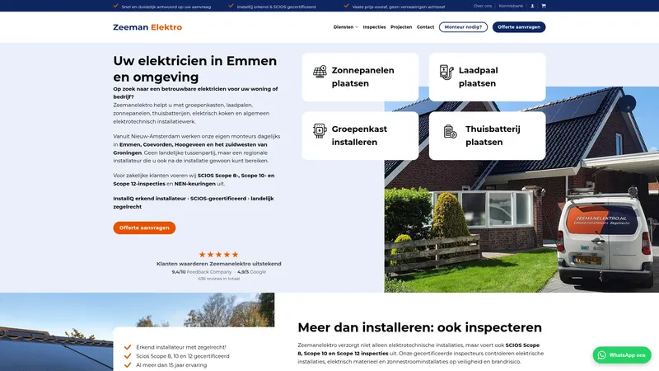Click the Zeeman Elektro logo
This screenshot has height=371, width=659.
(147, 27)
